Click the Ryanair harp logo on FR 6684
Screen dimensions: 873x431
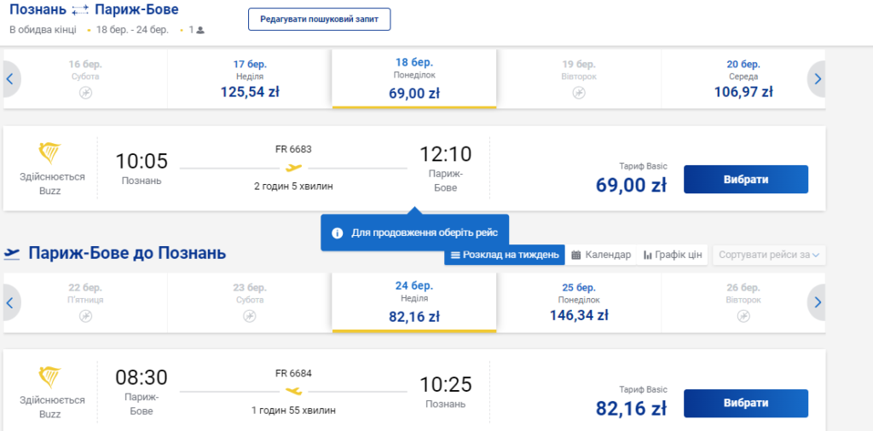point(51,378)
